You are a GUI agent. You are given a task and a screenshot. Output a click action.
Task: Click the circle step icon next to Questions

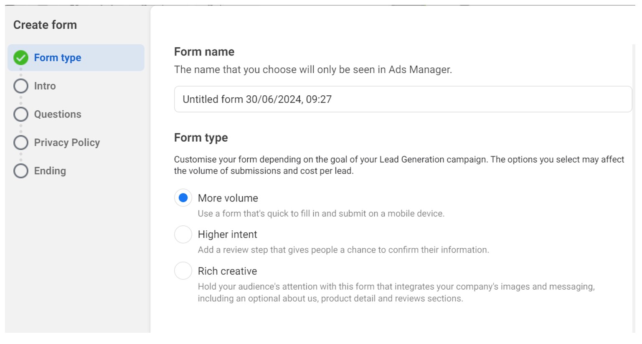[x=21, y=115]
